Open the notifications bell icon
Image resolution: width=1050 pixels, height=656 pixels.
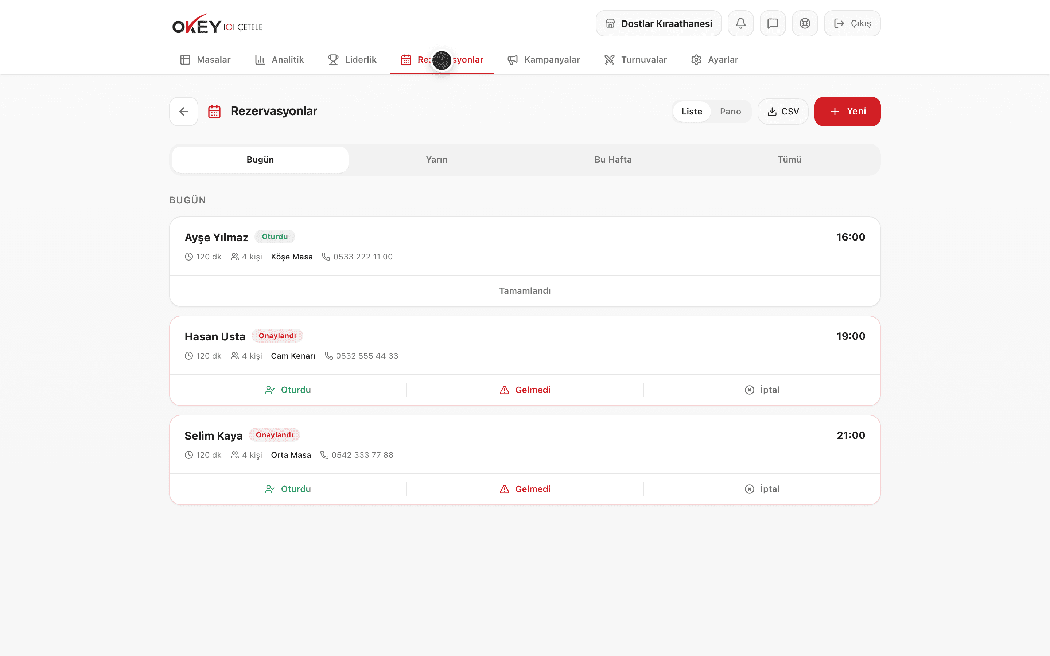[740, 23]
